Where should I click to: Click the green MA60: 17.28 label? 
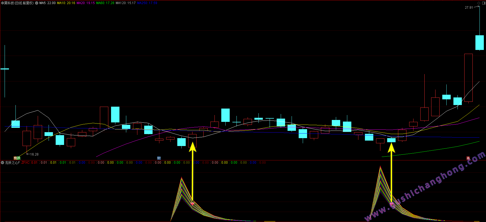(105, 3)
